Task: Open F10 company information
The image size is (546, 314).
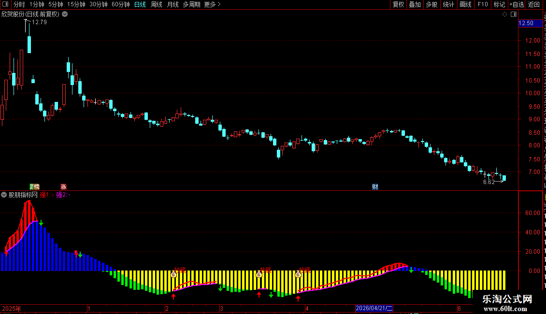Action: coord(483,4)
